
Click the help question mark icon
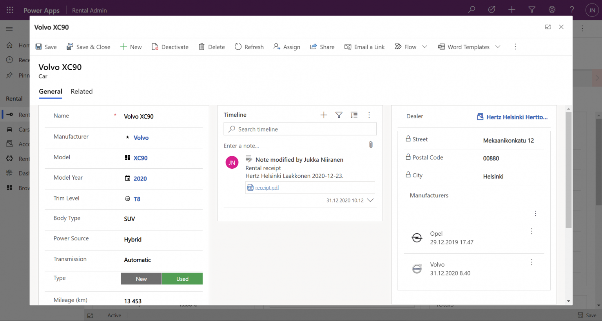pyautogui.click(x=572, y=9)
